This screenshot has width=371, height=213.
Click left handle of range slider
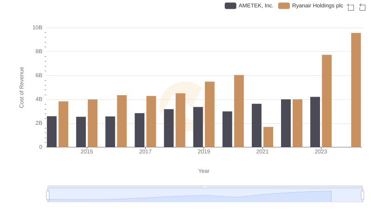click(x=48, y=195)
